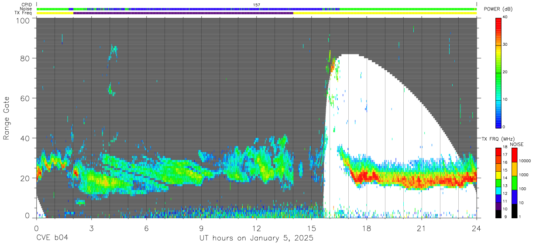Click the 'NOISE' legend title
The height and width of the screenshot is (247, 536).
[x=516, y=144]
